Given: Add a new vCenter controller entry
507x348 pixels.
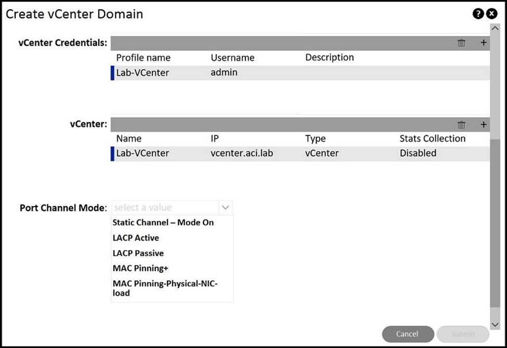Looking at the screenshot, I should 483,124.
